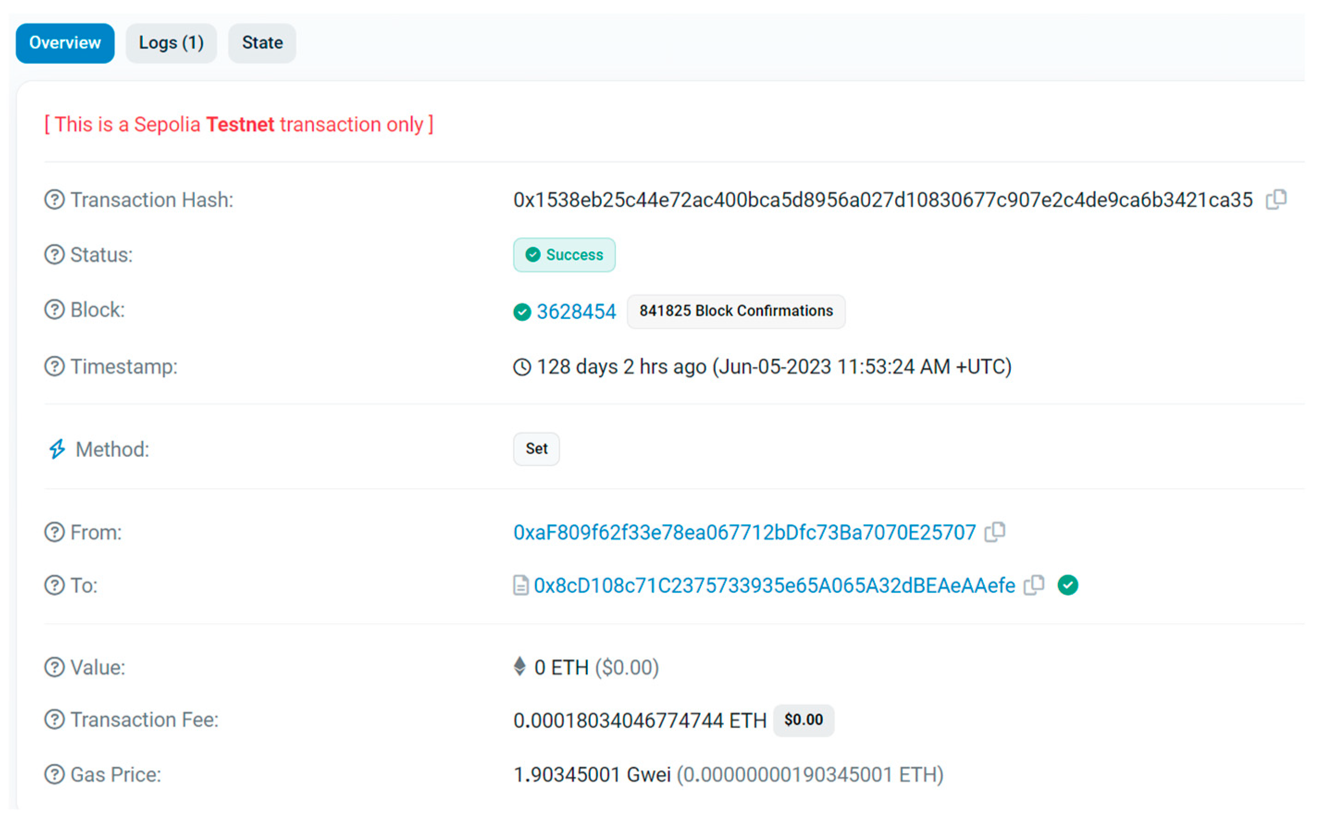Click the 841825 Block Confirmations badge

tap(736, 311)
